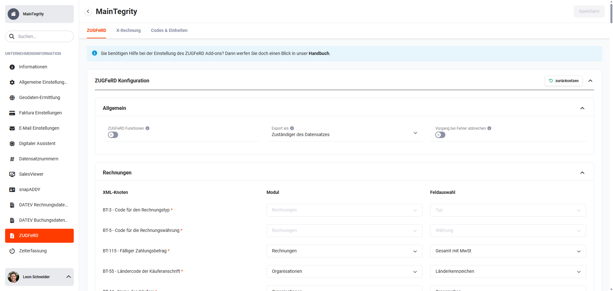613x291 pixels.
Task: Click the contact card icon for snapADDY
Action: 12,190
